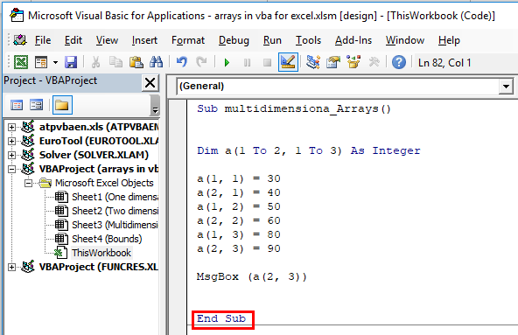Select the Microsoft Excel Objects folder label

[x=104, y=183]
